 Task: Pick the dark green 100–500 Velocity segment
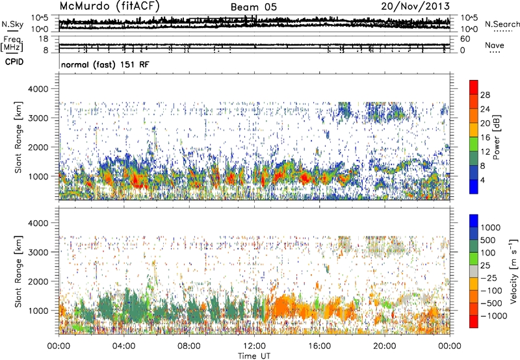pyautogui.click(x=474, y=246)
